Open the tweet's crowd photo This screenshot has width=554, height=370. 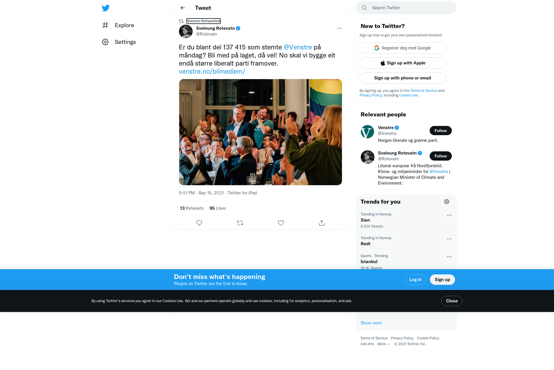tap(260, 132)
